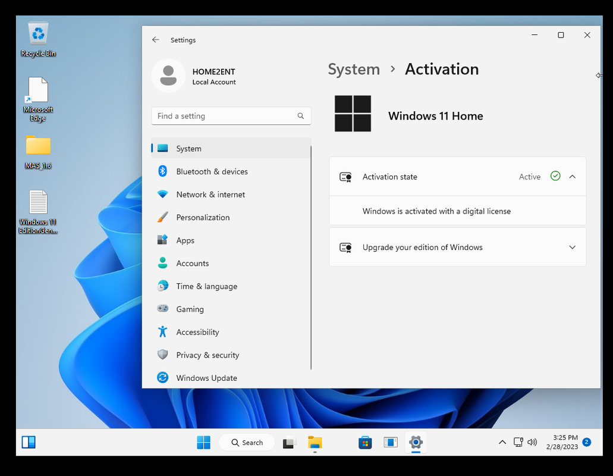The image size is (613, 476).
Task: Click the green Active checkmark icon
Action: 555,176
